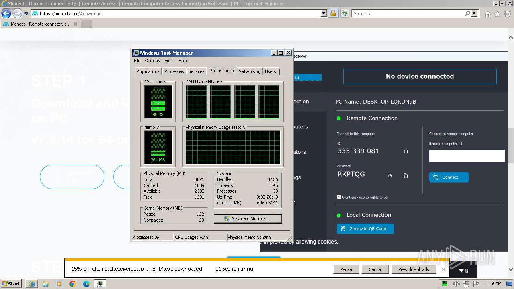
Task: Open the recent pages chevron beside forward arrow
Action: (x=27, y=14)
